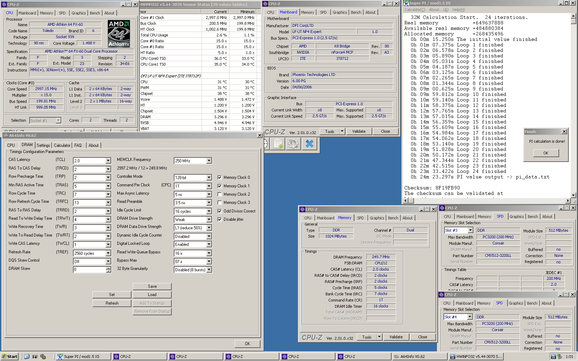
Task: Click the AMD Athlon 64 FX logo image
Action: pos(119,34)
